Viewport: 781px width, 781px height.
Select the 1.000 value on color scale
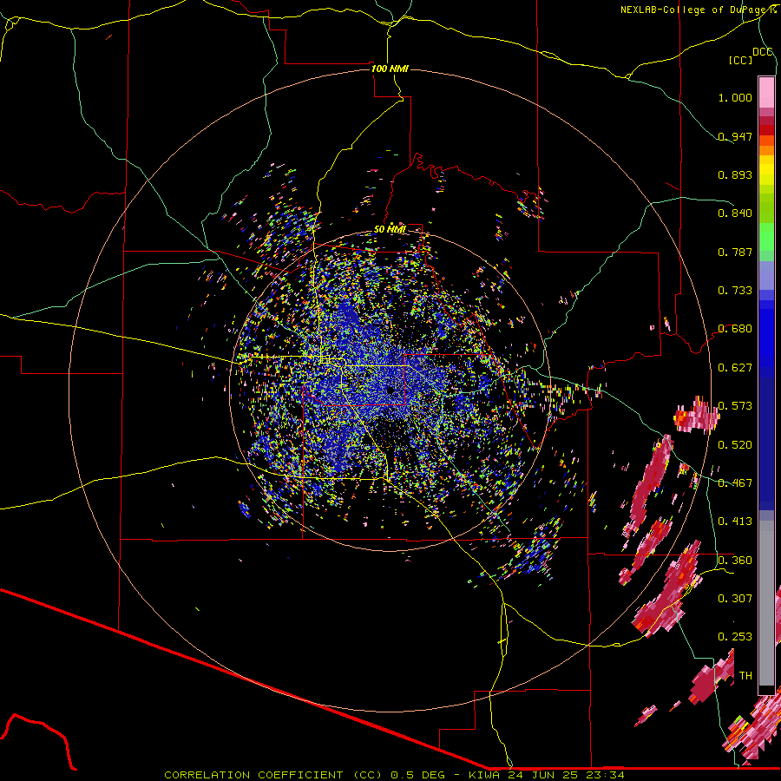[735, 97]
